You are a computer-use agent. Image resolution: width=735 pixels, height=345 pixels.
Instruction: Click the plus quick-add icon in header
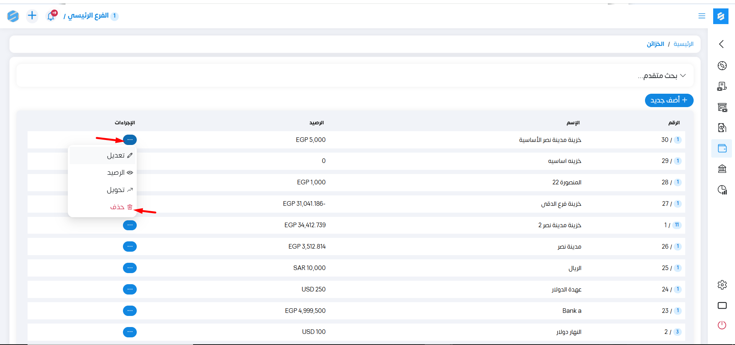(x=32, y=16)
